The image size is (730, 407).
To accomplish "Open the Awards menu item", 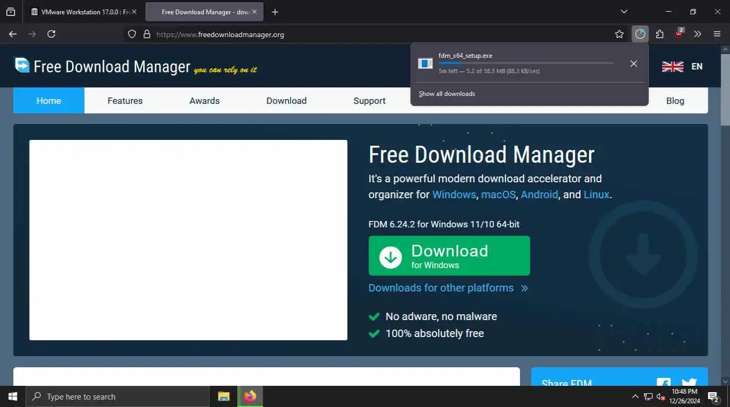I will [204, 101].
